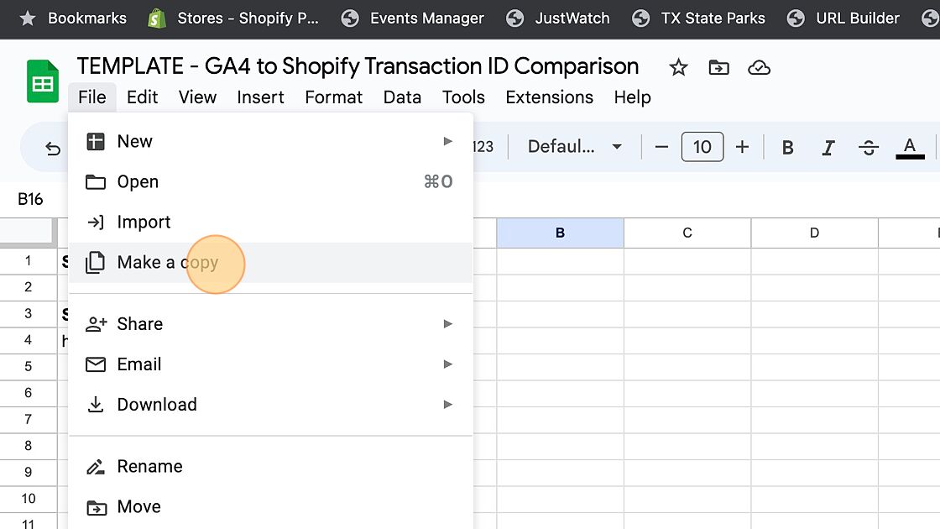Image resolution: width=940 pixels, height=529 pixels.
Task: Increase font size with plus button
Action: tap(742, 148)
